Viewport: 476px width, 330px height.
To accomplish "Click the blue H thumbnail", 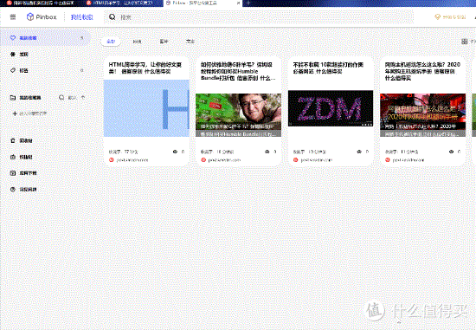I will (146, 108).
